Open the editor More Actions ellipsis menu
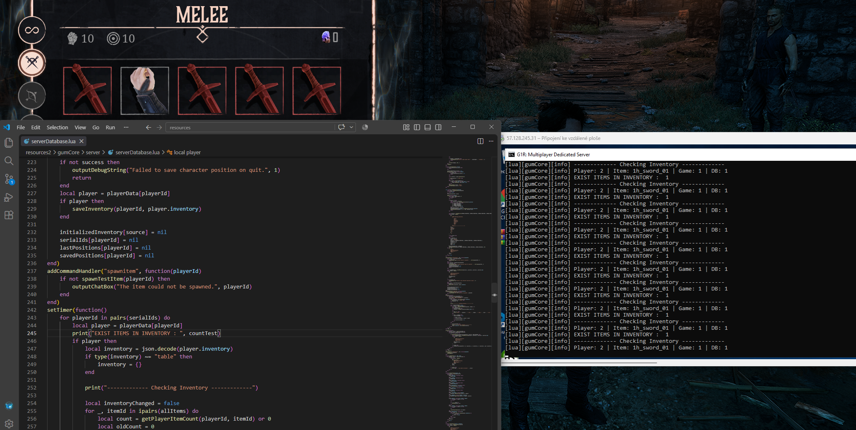This screenshot has height=430, width=856. coord(491,141)
